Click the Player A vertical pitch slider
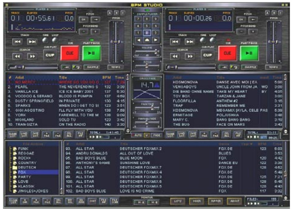Image resolution: width=292 pixels, height=211 pixels. (116, 42)
